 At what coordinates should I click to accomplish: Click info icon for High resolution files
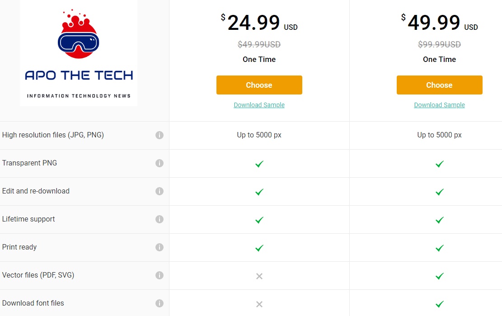160,135
